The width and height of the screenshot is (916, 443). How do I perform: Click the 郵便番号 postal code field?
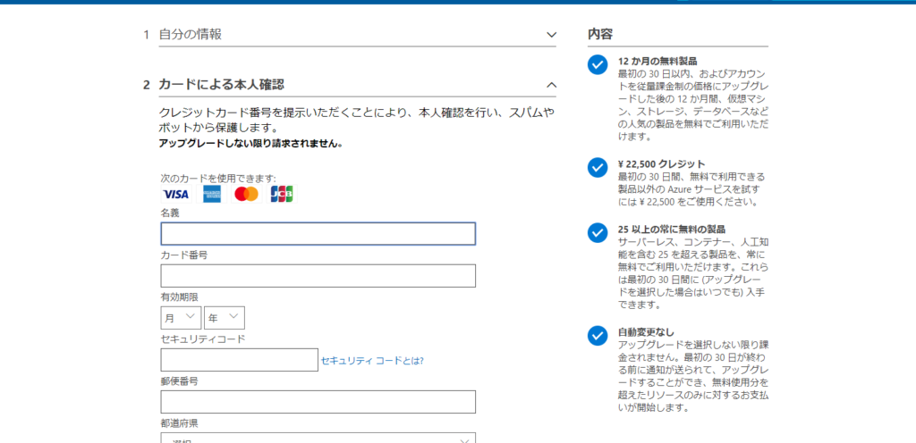[318, 402]
